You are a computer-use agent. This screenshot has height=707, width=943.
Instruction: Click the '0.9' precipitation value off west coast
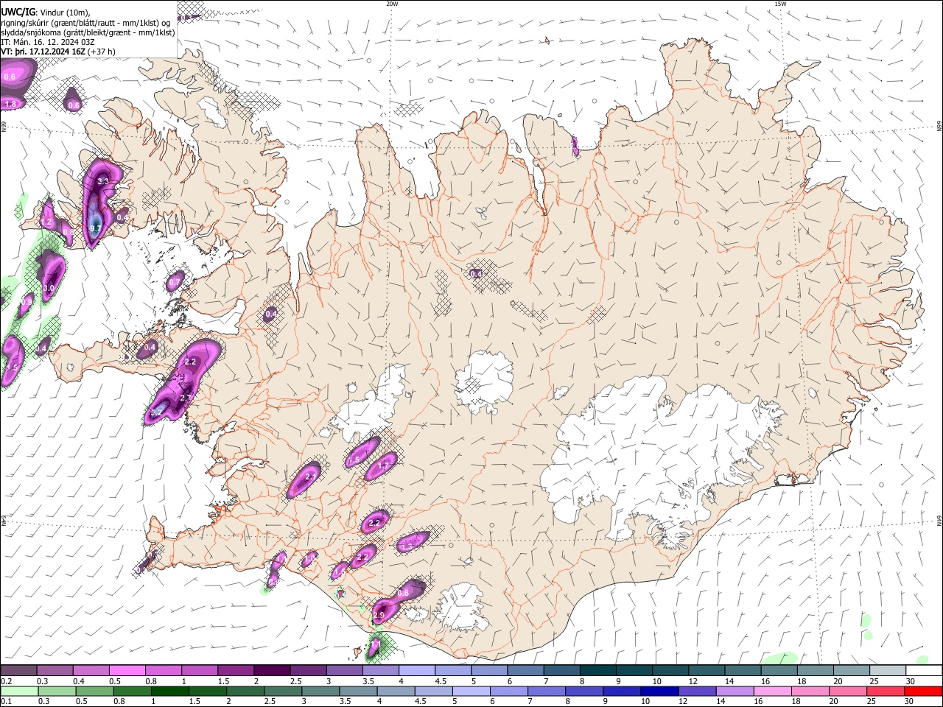click(x=27, y=301)
